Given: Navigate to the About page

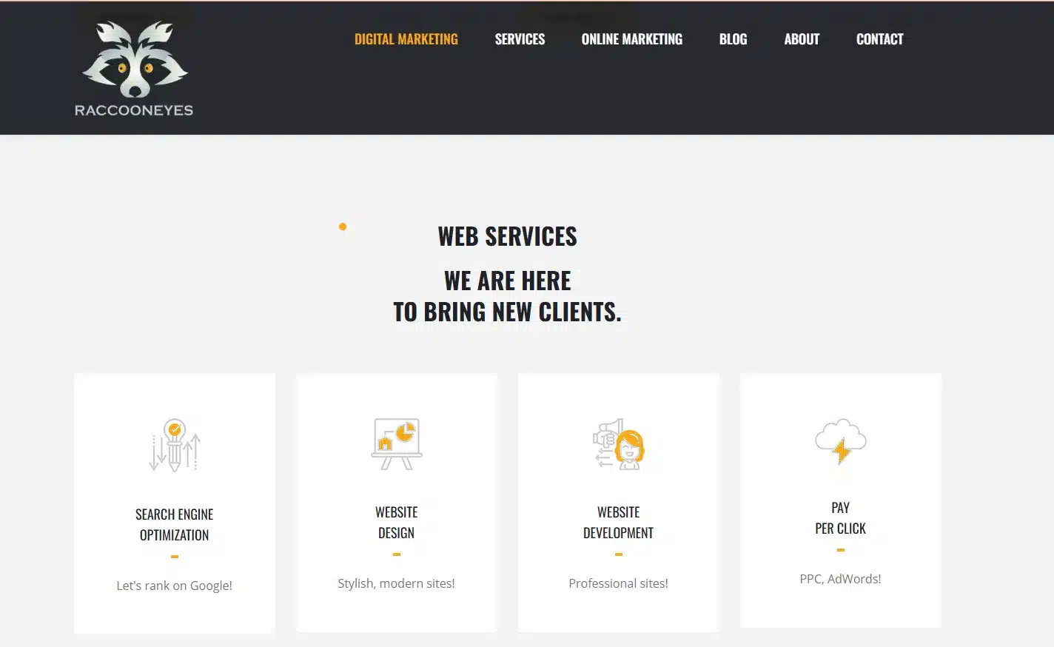Looking at the screenshot, I should pos(802,38).
